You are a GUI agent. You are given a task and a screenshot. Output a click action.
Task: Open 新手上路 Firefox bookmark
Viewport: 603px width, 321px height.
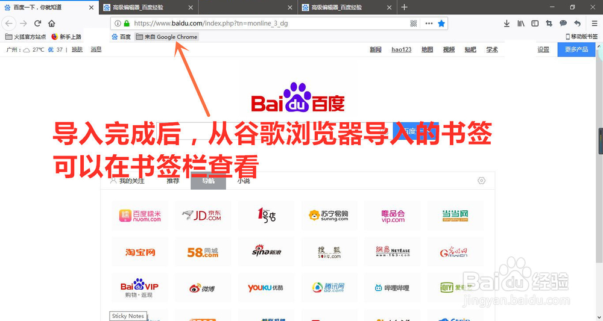(66, 37)
